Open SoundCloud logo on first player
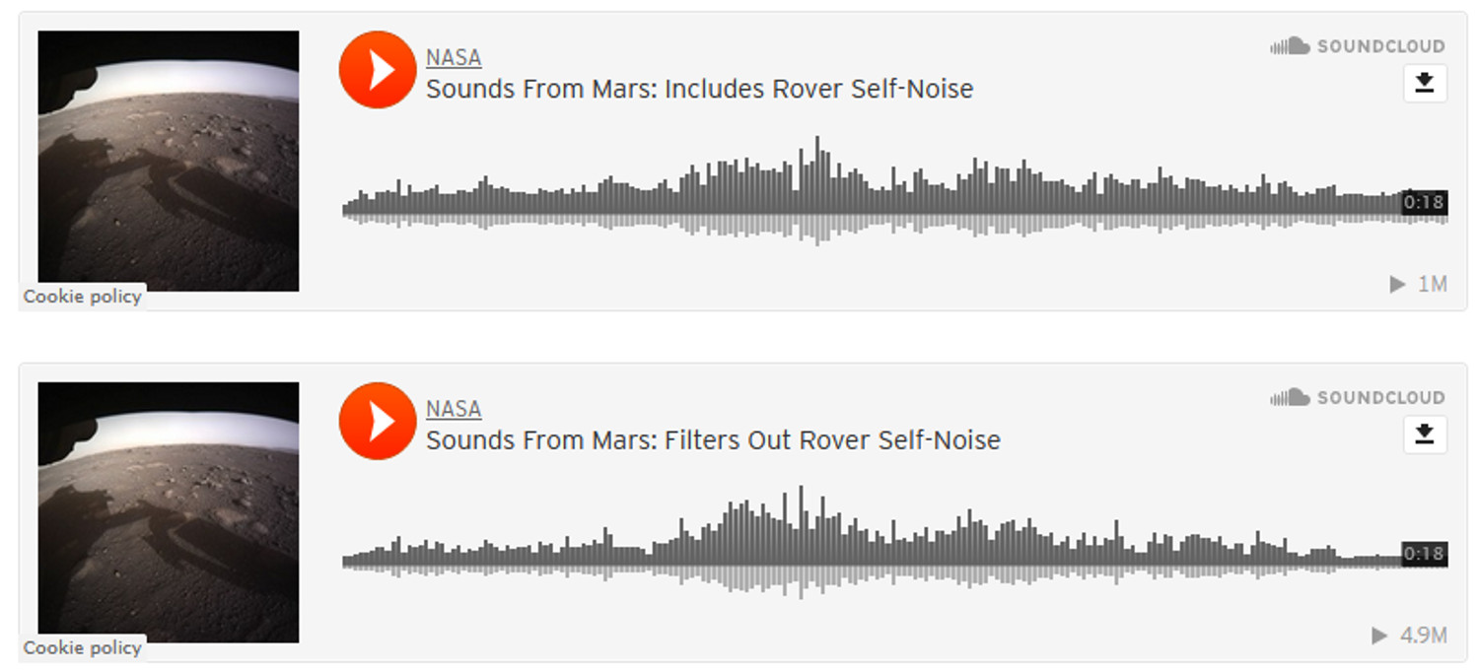The width and height of the screenshot is (1479, 672). click(x=1358, y=46)
